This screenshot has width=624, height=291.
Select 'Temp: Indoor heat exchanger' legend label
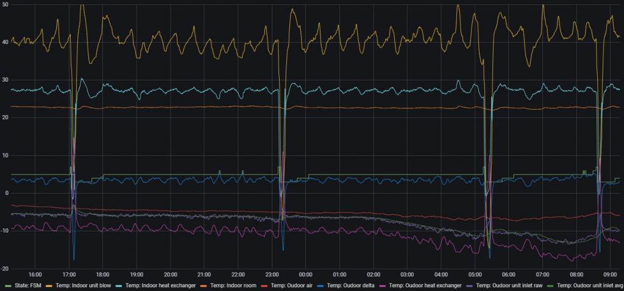point(156,284)
